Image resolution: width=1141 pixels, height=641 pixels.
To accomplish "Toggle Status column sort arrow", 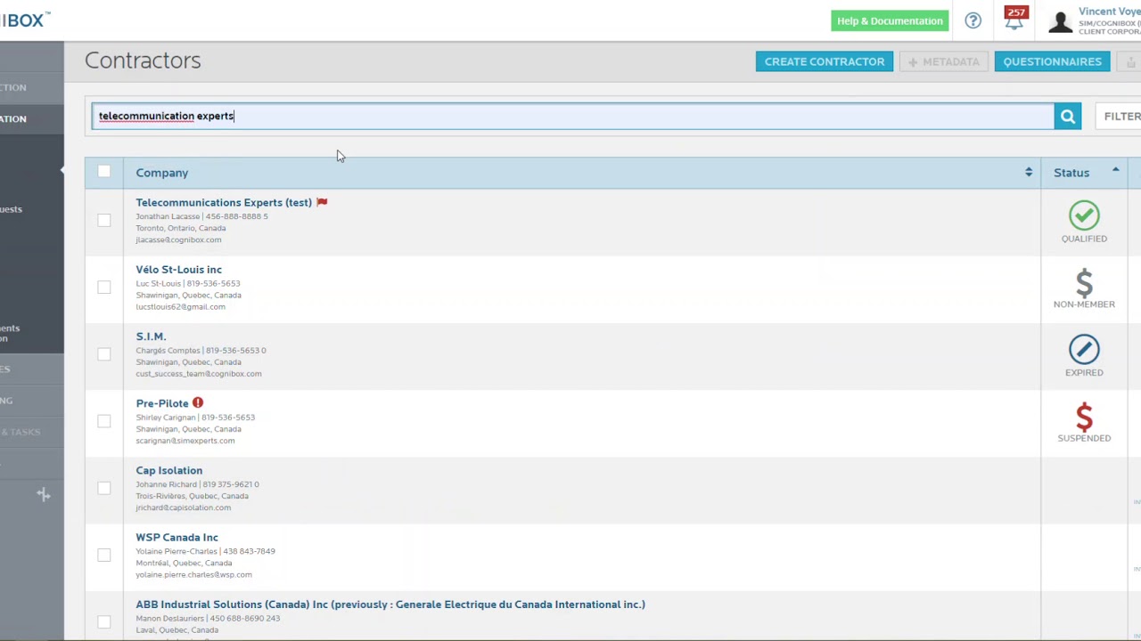I will click(1115, 170).
